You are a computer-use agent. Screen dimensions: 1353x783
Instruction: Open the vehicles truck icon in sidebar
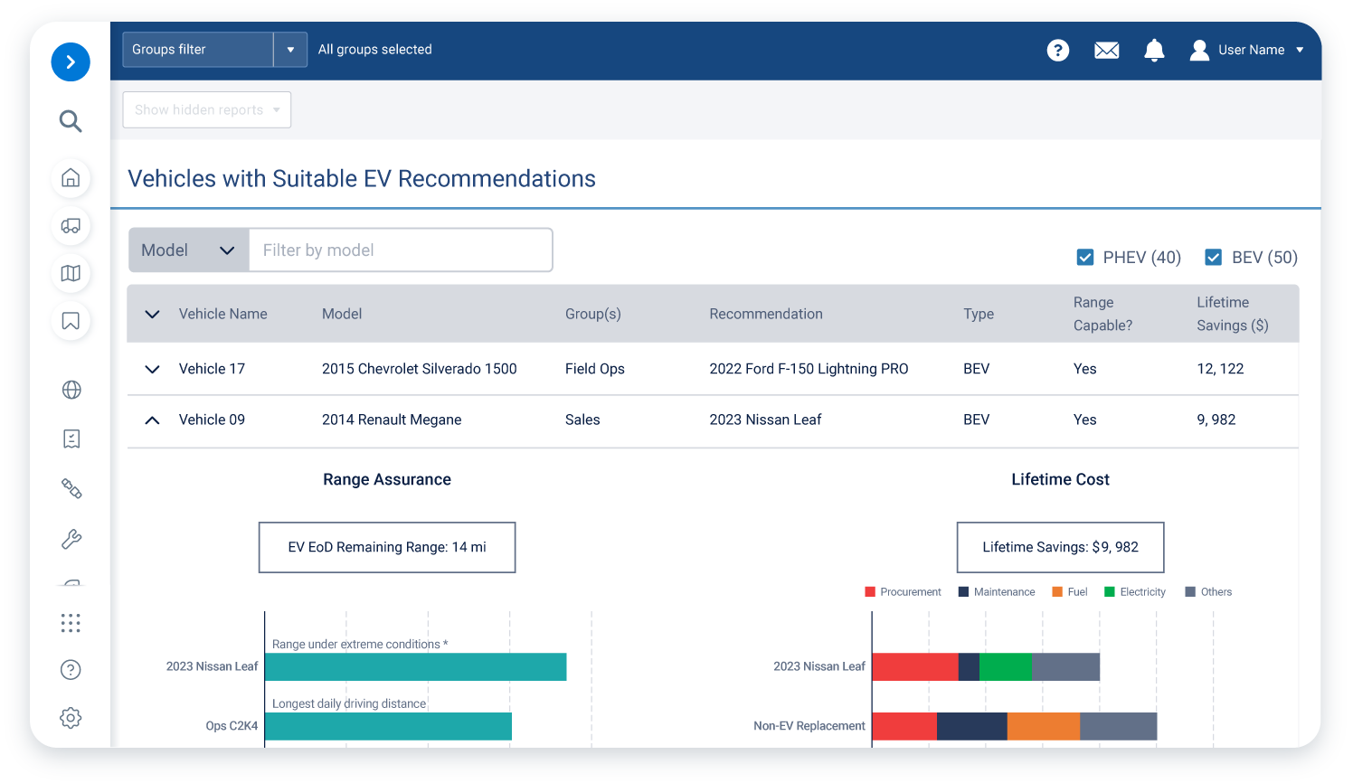tap(71, 226)
